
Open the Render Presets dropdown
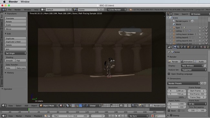point(184,83)
